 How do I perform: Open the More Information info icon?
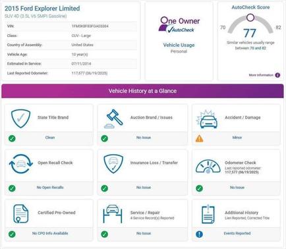point(277,75)
